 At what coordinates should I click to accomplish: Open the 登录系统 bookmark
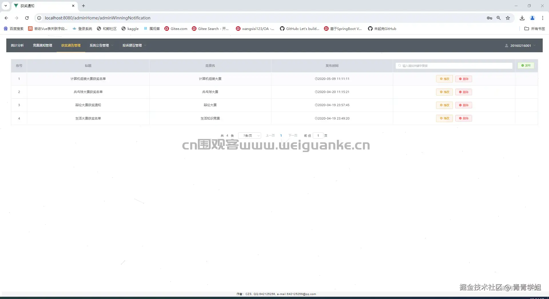(x=82, y=29)
